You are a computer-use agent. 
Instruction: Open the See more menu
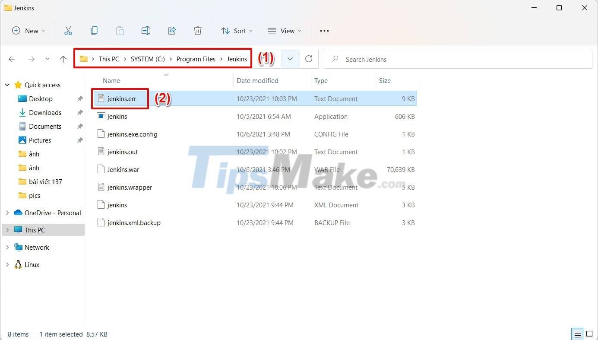coord(324,31)
